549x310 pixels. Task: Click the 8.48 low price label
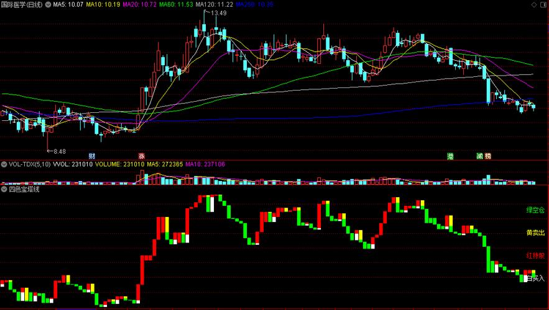60,151
